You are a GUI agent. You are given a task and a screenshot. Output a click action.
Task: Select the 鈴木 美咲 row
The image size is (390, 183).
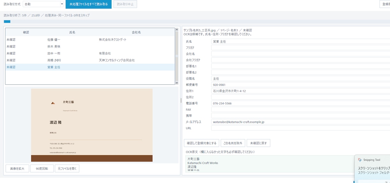click(x=90, y=46)
